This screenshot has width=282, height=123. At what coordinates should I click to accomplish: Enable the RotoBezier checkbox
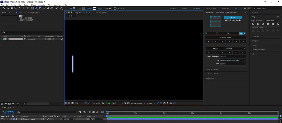pos(115,8)
